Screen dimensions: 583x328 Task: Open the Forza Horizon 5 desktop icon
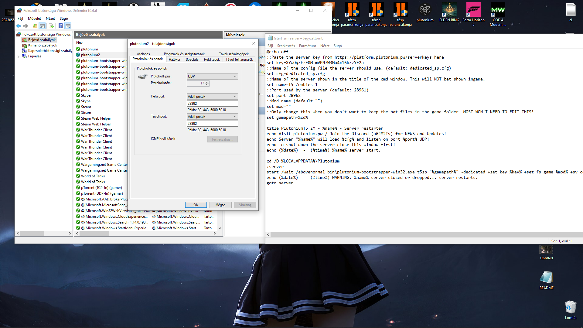point(473,15)
